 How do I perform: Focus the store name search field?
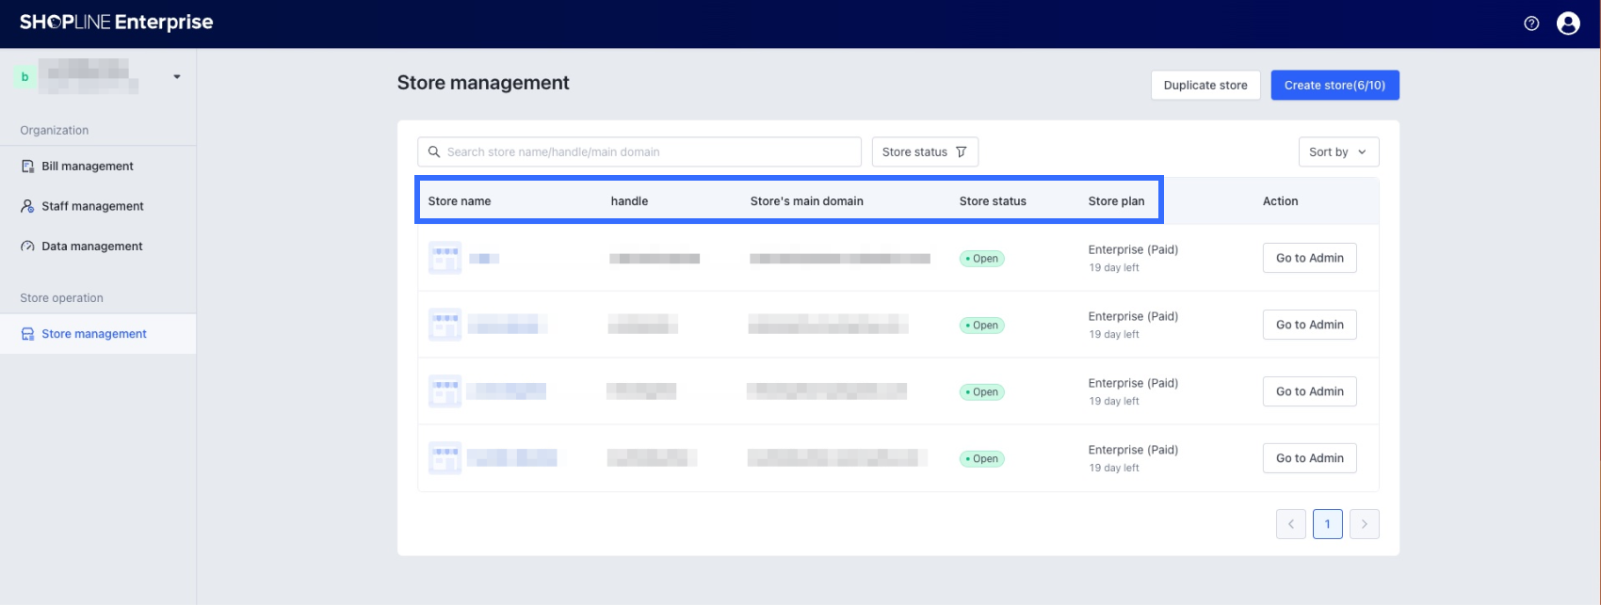pyautogui.click(x=639, y=151)
